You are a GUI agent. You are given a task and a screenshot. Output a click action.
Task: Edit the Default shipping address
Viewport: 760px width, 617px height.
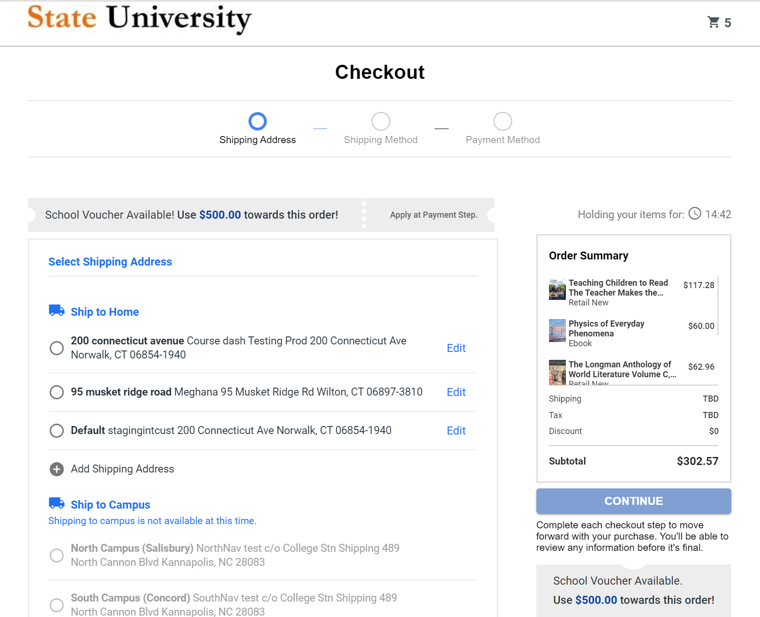[x=456, y=431]
